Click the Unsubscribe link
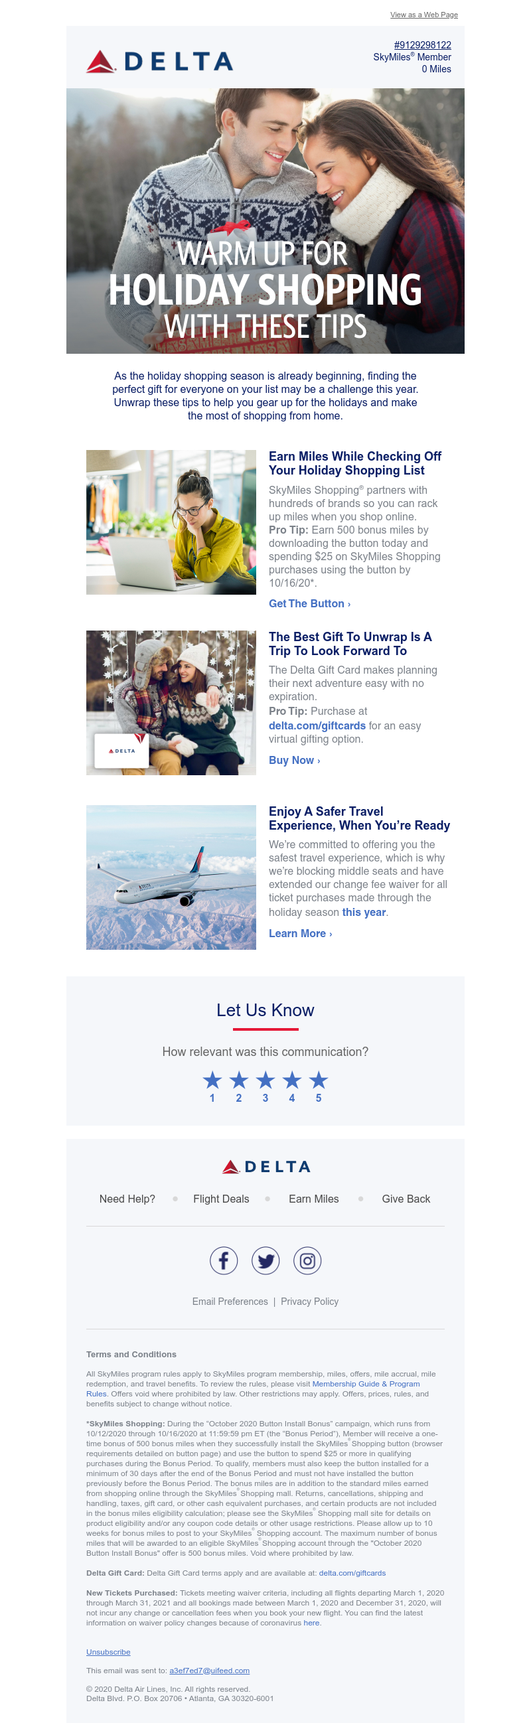 108,1651
